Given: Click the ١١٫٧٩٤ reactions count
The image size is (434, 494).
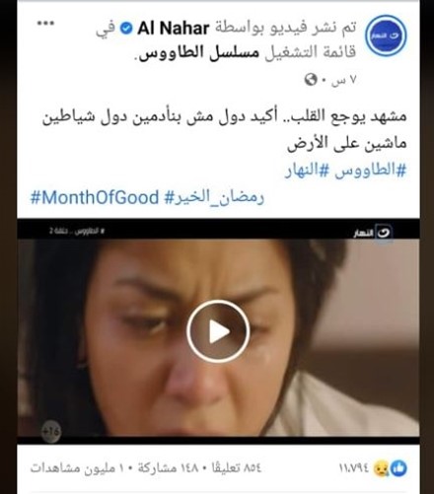Looking at the screenshot, I should (x=354, y=468).
